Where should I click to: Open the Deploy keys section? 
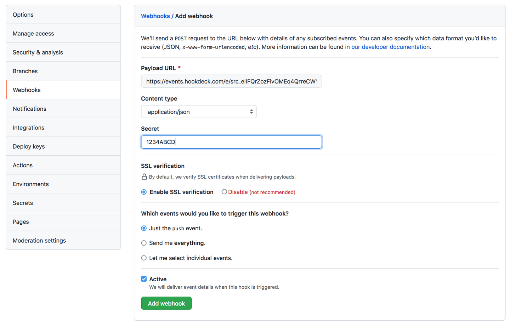(x=29, y=146)
